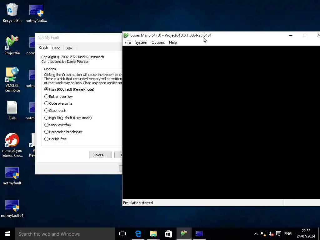Select the Double free option
This screenshot has width=320, height=240.
[x=56, y=139]
